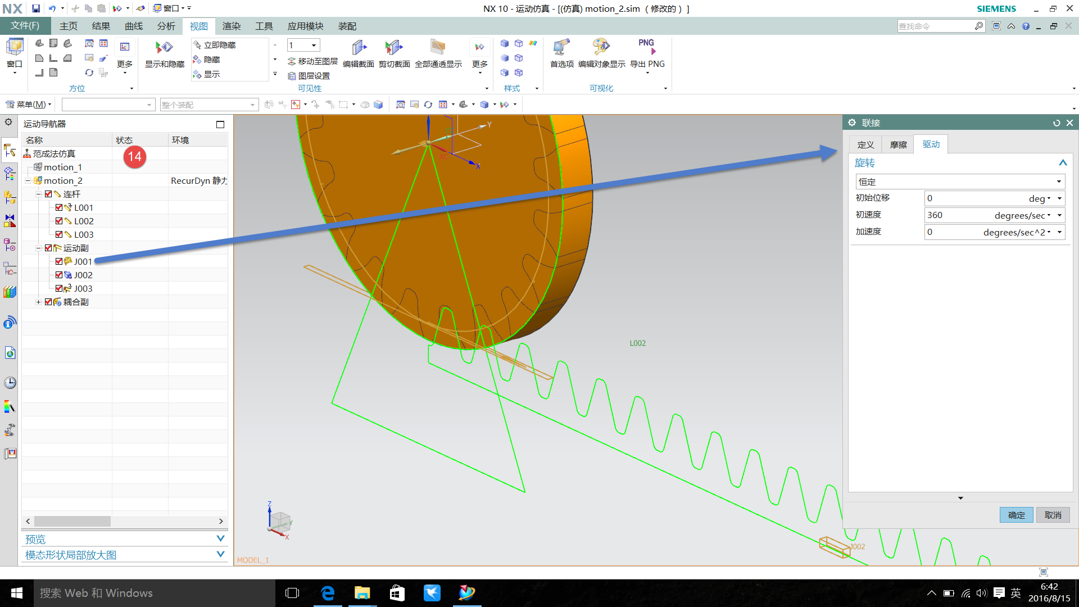Click the undo icon in title bar
This screenshot has height=607, width=1079.
pyautogui.click(x=52, y=8)
